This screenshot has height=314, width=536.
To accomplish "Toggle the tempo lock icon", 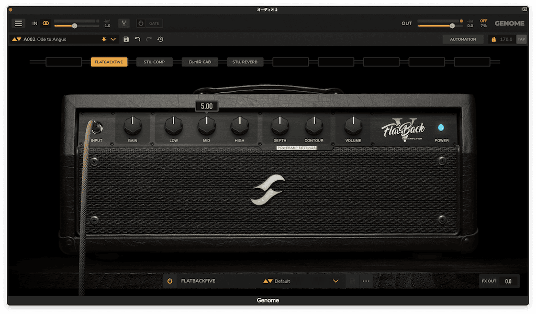I will click(494, 39).
